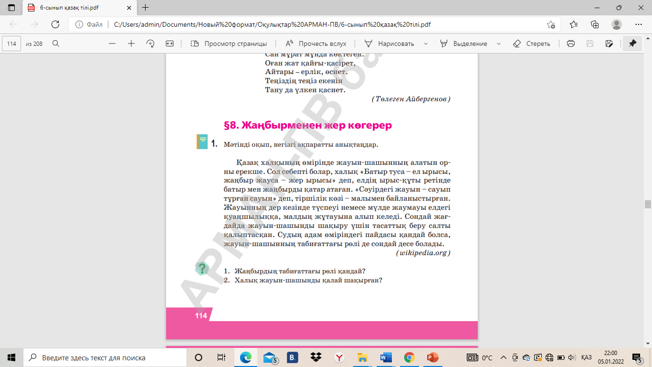Screen dimensions: 652x367
Task: View site information icon beside Файл
Action: tap(79, 24)
